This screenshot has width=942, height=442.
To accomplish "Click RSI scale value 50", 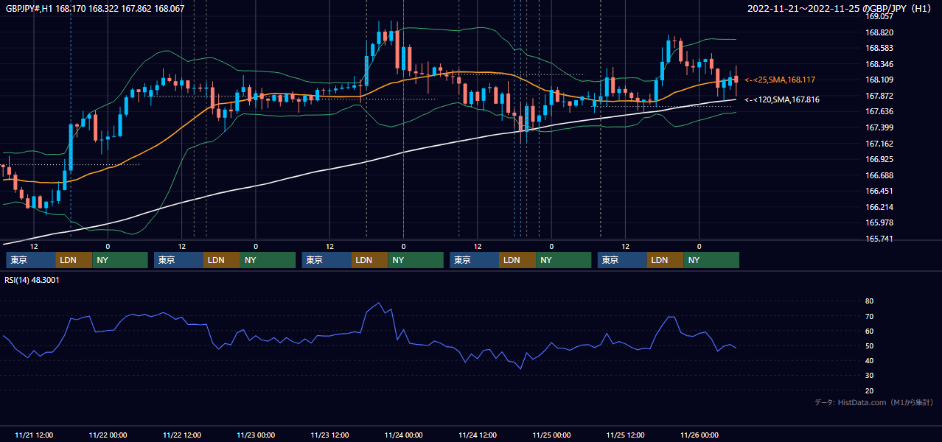I will click(x=869, y=345).
